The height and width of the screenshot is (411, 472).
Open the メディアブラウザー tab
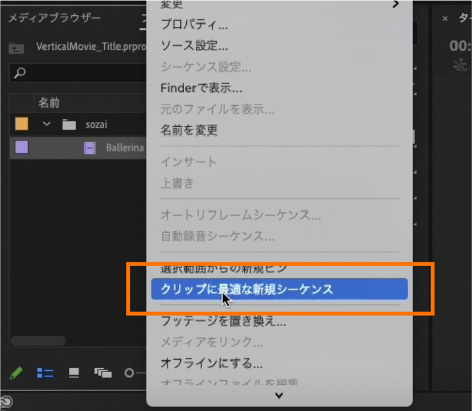tap(54, 18)
